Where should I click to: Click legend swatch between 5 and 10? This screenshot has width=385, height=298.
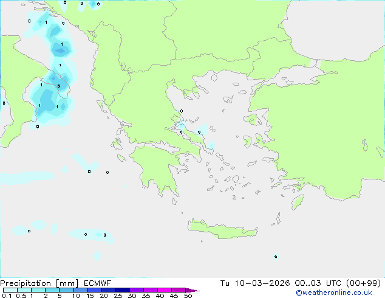coord(66,290)
